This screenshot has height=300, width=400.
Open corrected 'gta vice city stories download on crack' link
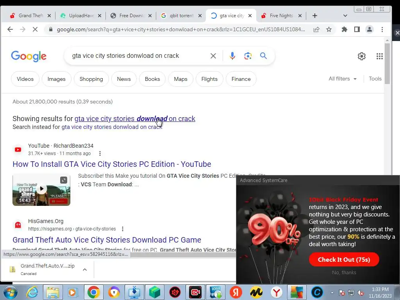(x=135, y=119)
